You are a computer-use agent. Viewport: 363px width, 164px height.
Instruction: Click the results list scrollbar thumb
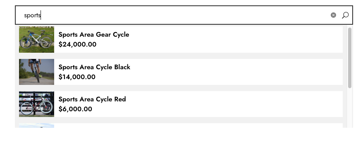coord(350,58)
